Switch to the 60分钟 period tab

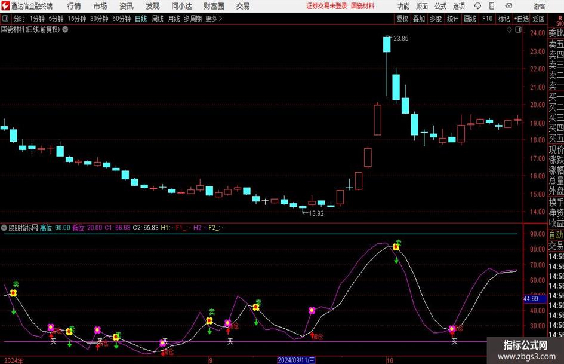point(121,19)
